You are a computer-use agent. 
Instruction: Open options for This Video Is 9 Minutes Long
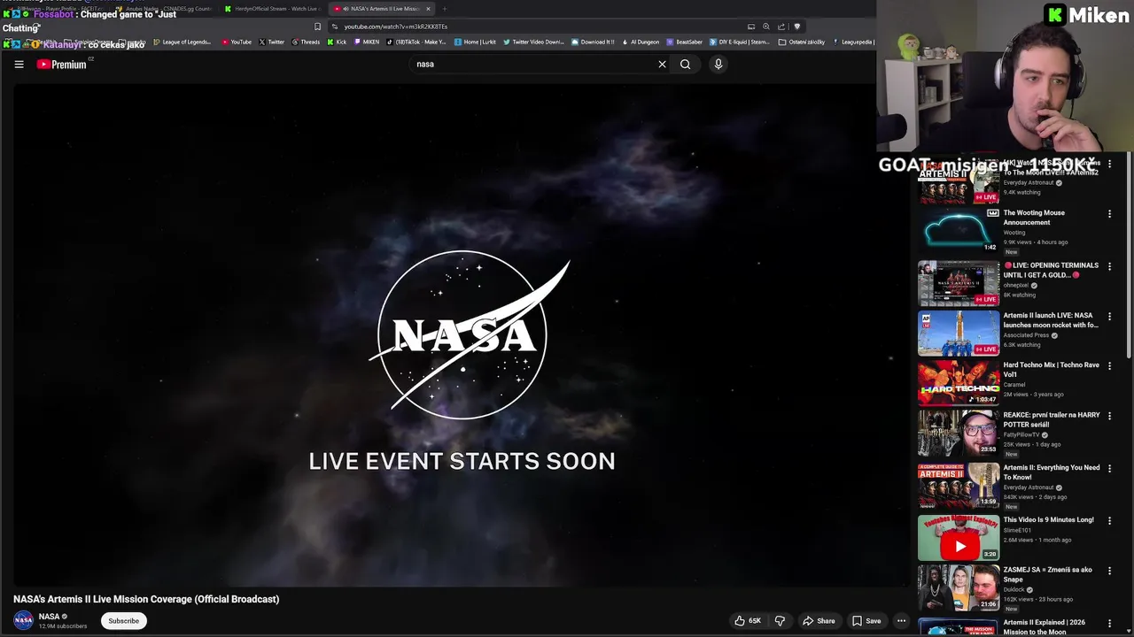tap(1109, 520)
